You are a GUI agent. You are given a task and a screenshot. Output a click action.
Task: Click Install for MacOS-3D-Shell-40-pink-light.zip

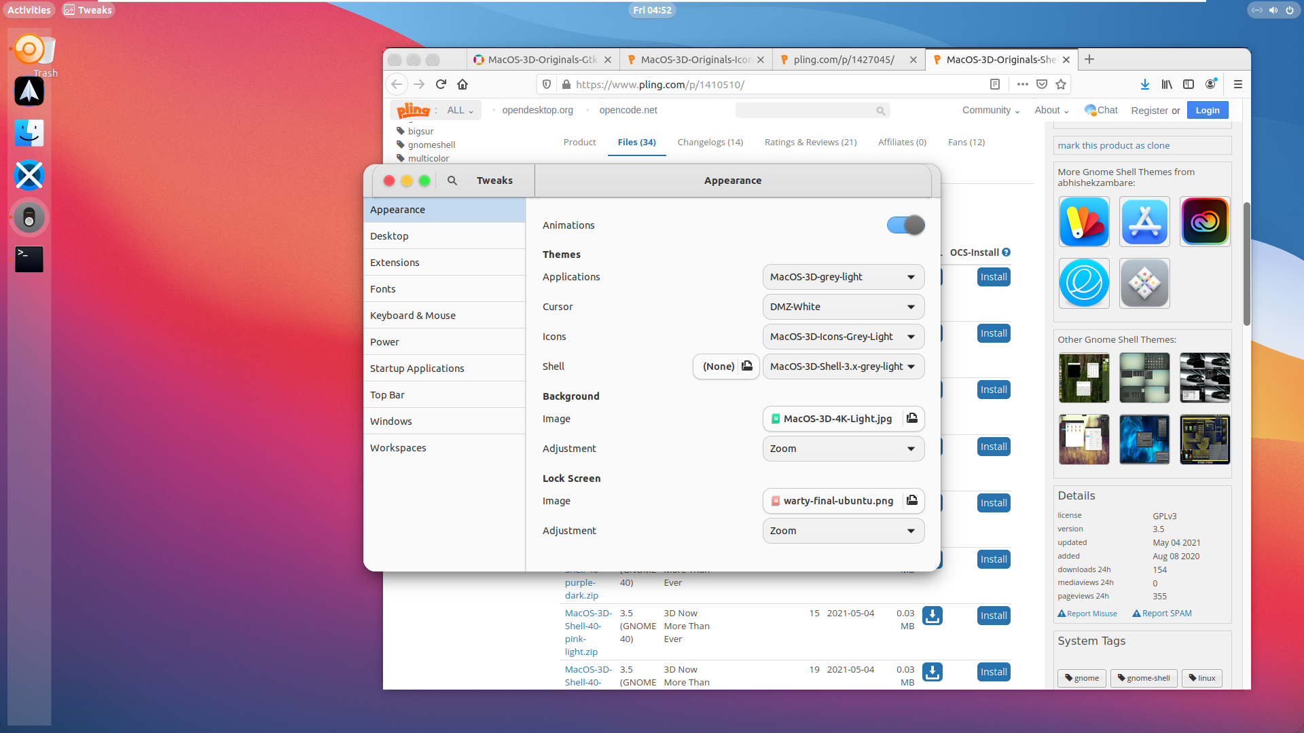pyautogui.click(x=994, y=616)
